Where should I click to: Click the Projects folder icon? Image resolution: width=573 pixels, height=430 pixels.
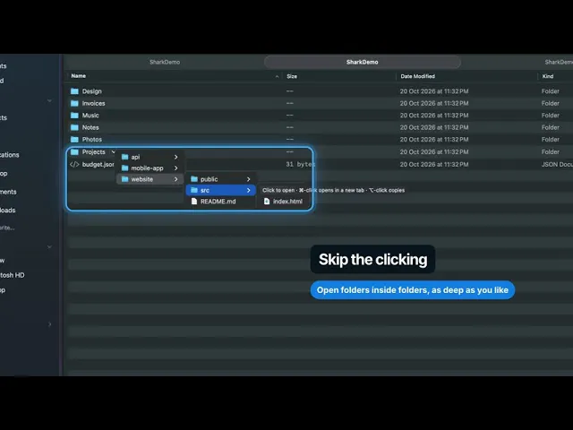[74, 151]
